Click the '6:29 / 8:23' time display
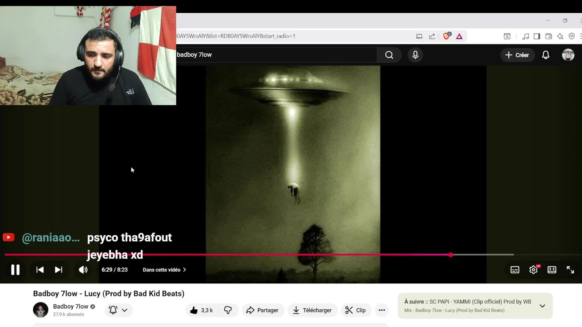 coord(115,270)
